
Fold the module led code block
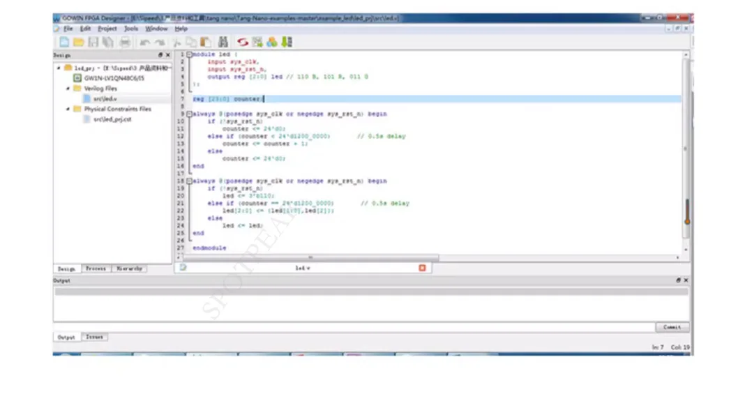(x=189, y=54)
